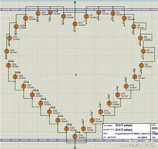Select the D11 LED component

[x=118, y=95]
